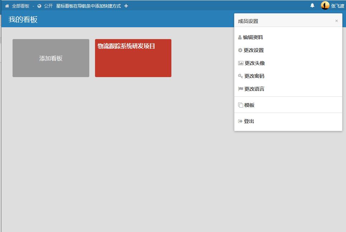Viewport: 346px width, 232px height.
Task: Click the globe icon beside 公开
Action: (x=39, y=6)
